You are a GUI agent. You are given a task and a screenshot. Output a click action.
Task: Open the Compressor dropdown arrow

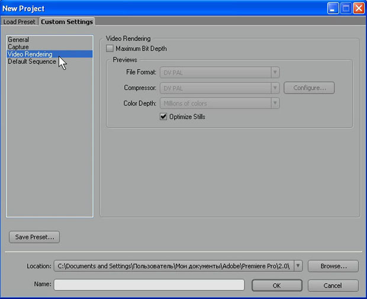point(275,88)
